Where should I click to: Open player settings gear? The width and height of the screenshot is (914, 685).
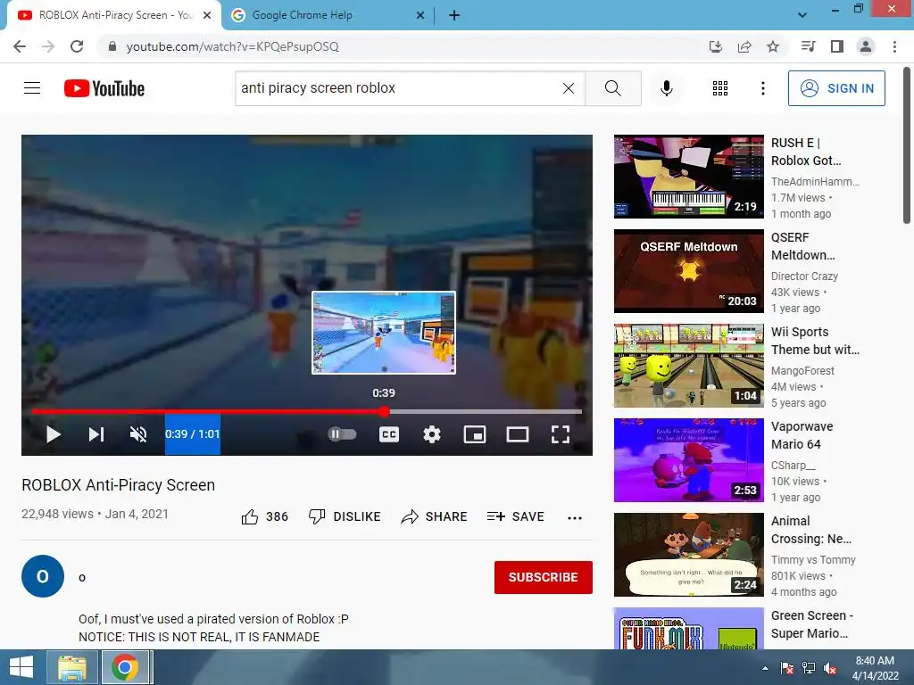[x=432, y=434]
